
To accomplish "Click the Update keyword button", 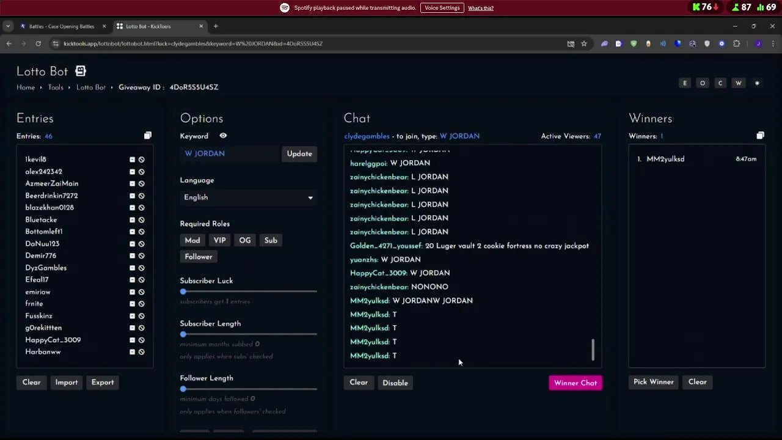I will click(299, 153).
